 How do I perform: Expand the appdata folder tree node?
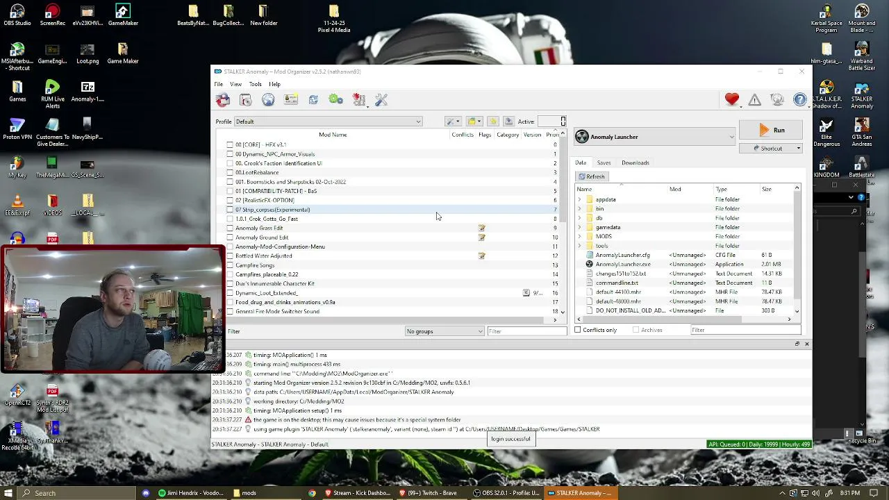(x=579, y=199)
